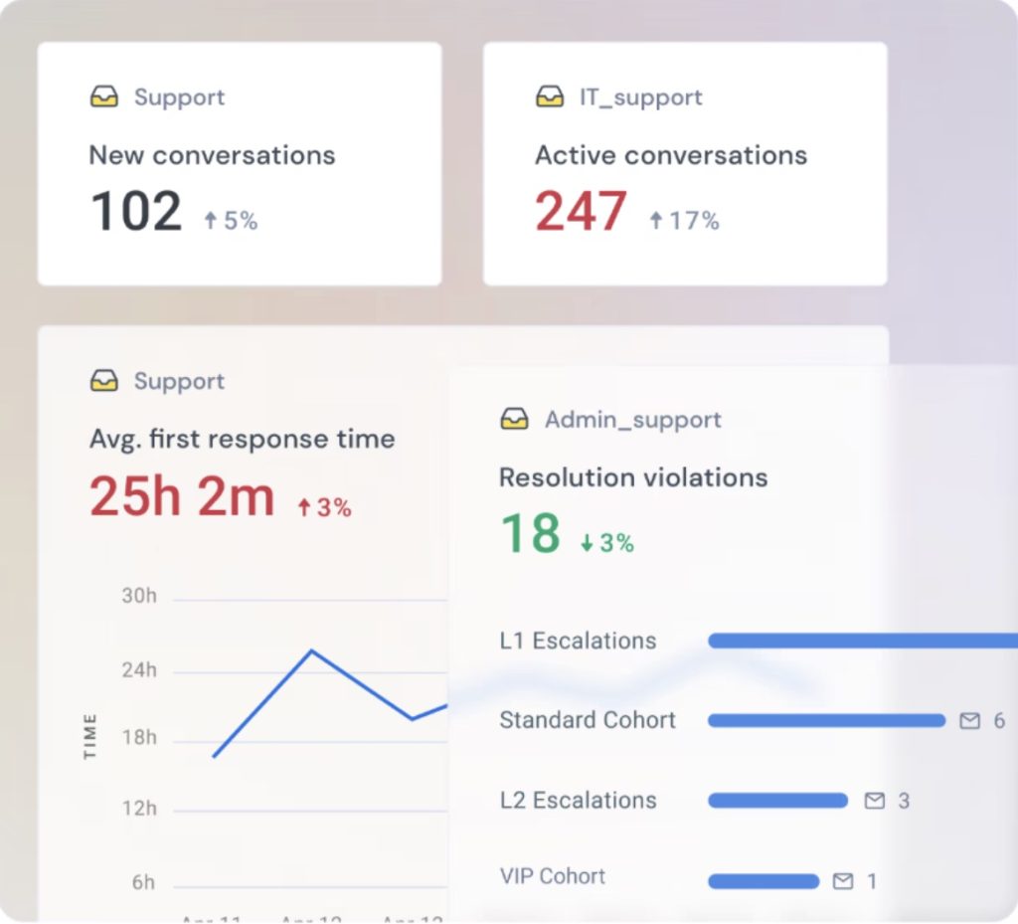Click the up arrow beside 17%
This screenshot has width=1018, height=924.
click(658, 221)
